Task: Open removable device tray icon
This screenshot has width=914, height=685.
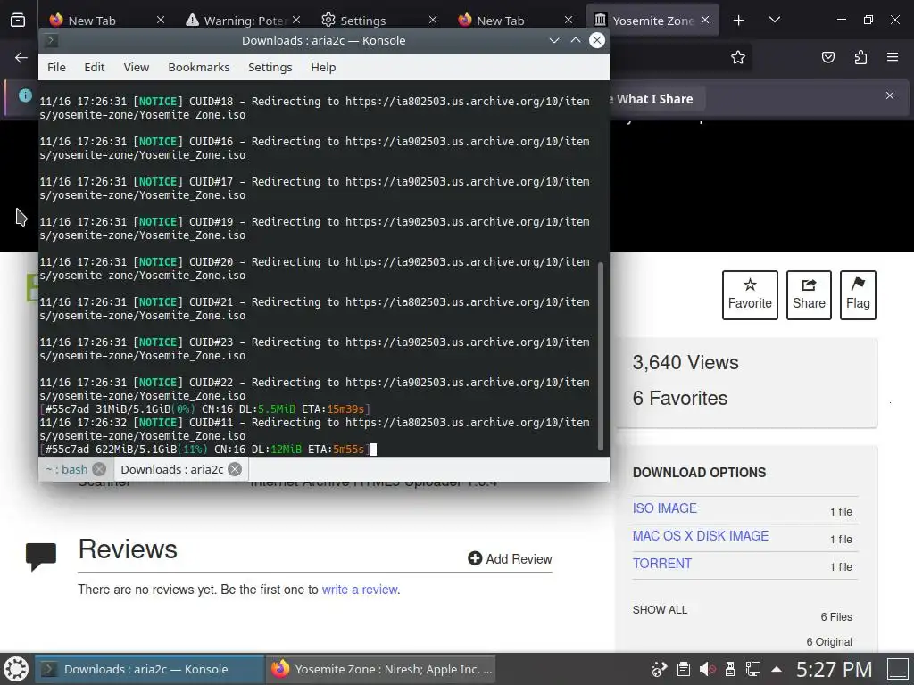Action: tap(729, 669)
